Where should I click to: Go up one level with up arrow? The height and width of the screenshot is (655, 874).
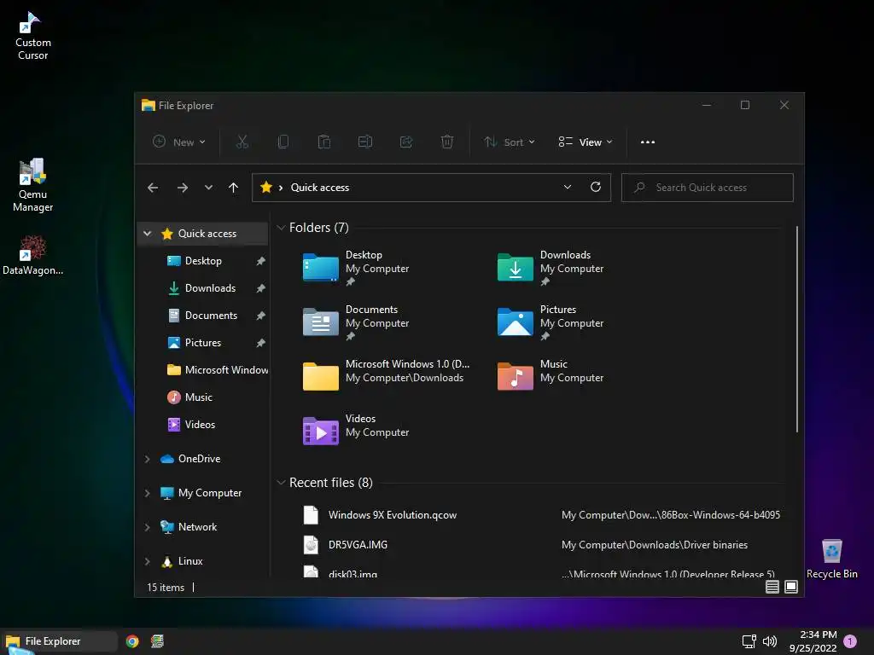[234, 188]
